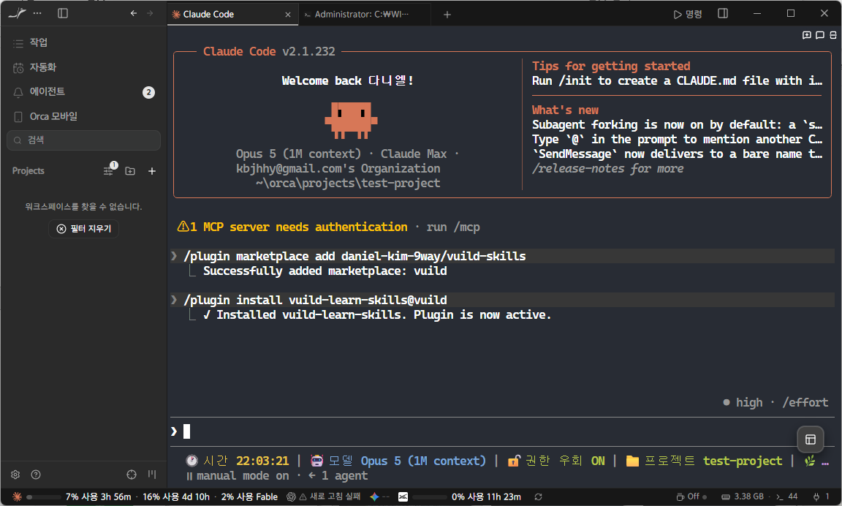This screenshot has width=842, height=506.
Task: Click the 16% 사용 4d 10h usage entry
Action: [x=176, y=497]
